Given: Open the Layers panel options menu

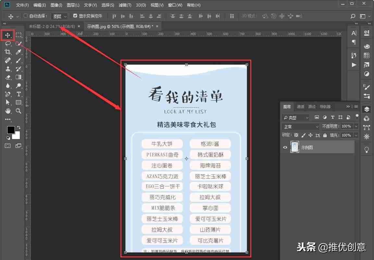Looking at the screenshot, I should pos(356,106).
